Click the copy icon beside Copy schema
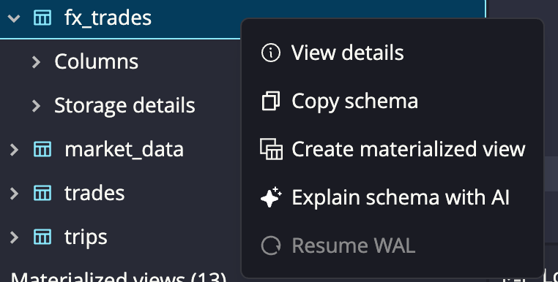Screen dimensions: 558x282 271,101
